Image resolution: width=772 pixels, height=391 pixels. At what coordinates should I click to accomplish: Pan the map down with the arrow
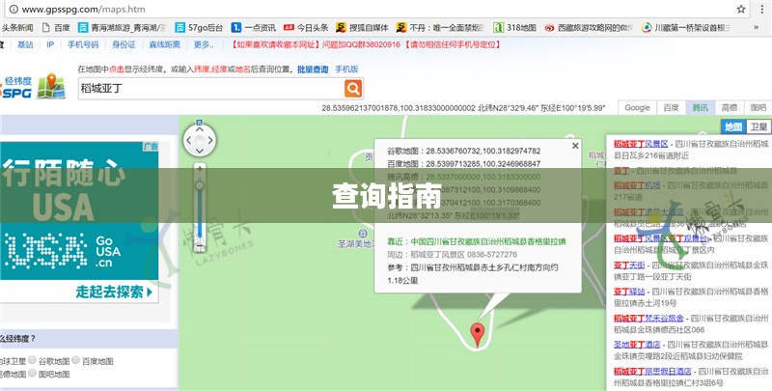[x=200, y=152]
